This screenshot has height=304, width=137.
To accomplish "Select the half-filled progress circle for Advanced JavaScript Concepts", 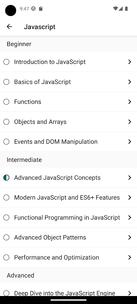I will click(x=6, y=177).
